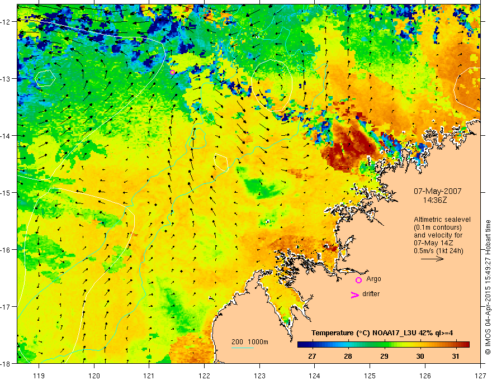
Task: Click the latitude axis label -17
Action: click(6, 307)
